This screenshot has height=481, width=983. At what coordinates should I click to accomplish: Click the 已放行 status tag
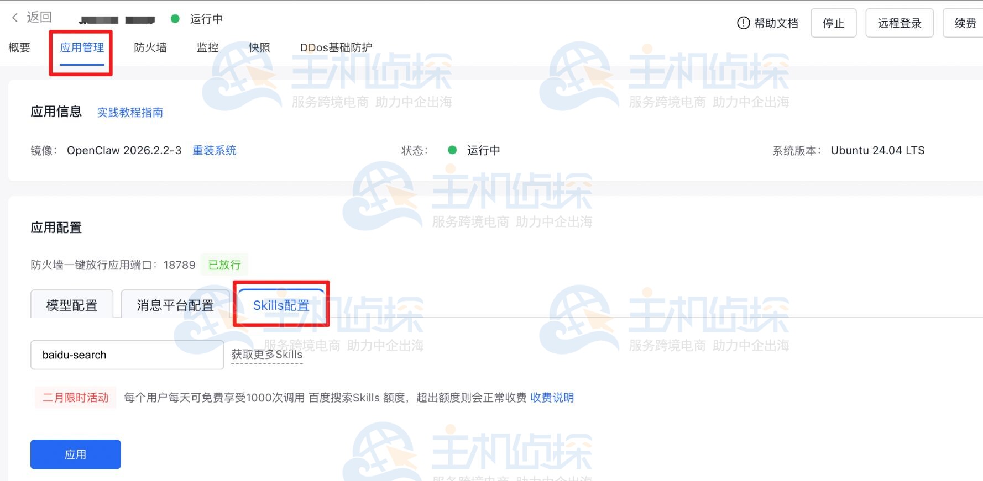(224, 265)
